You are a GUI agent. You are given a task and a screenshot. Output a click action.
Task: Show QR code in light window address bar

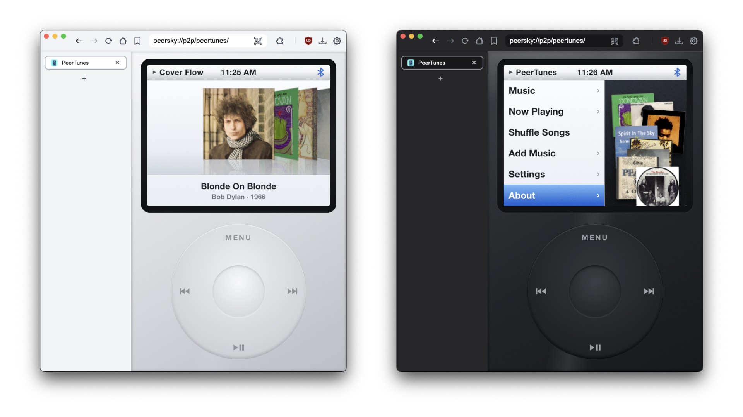pos(258,41)
